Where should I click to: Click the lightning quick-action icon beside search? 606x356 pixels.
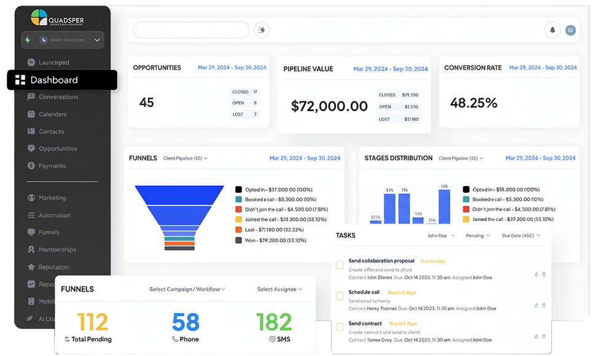[262, 30]
